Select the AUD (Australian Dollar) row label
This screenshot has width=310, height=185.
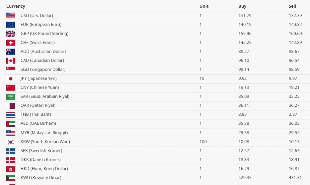43,51
